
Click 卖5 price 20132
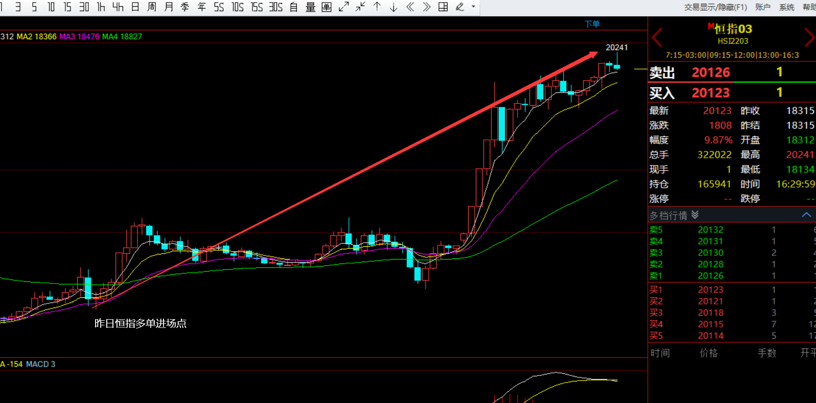click(711, 230)
